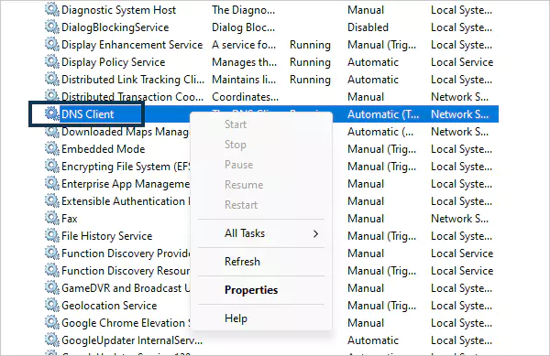Screen dimensions: 550x356
Task: Click the gear icon beside Display Enhancement Service
Action: 52,45
